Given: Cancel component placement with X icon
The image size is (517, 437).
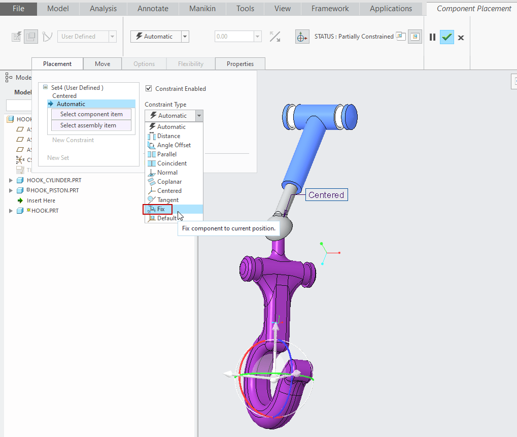Looking at the screenshot, I should (x=461, y=38).
